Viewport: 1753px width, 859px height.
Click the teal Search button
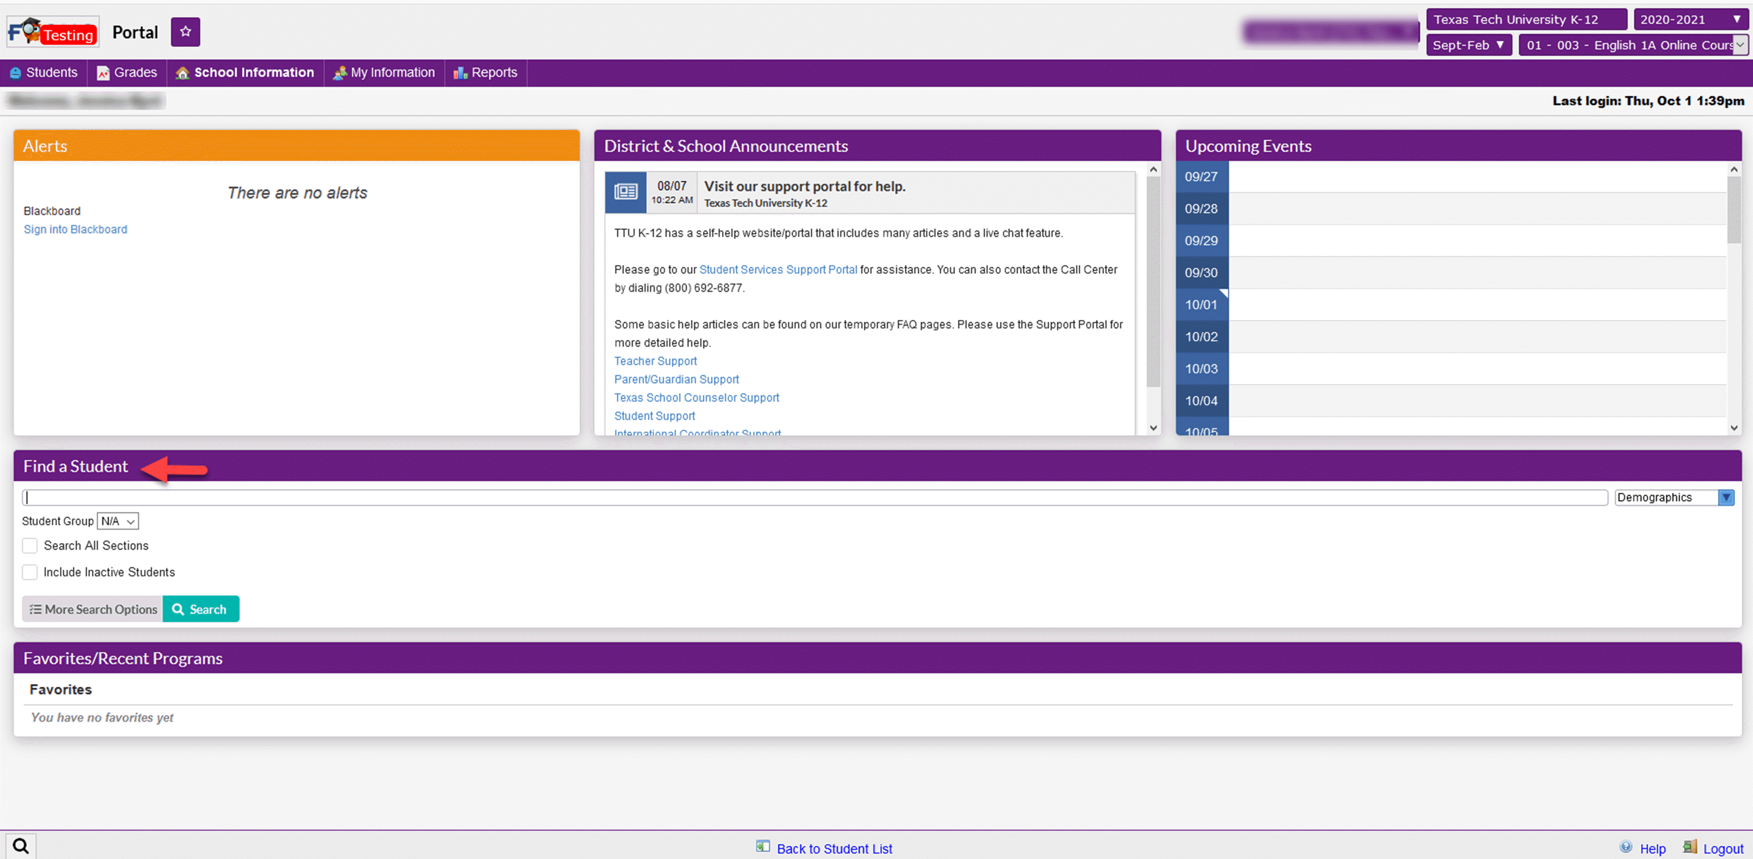(x=201, y=610)
